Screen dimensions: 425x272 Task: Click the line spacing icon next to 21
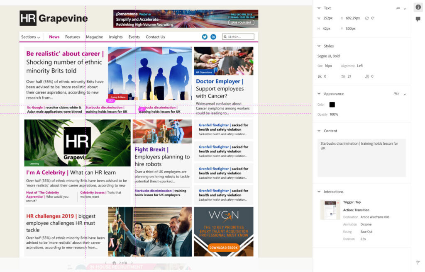point(343,76)
